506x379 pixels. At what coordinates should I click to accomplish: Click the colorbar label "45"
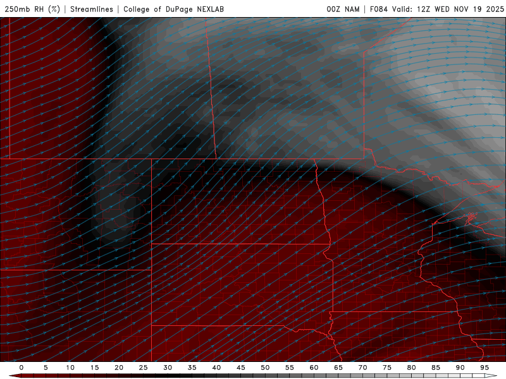point(241,368)
